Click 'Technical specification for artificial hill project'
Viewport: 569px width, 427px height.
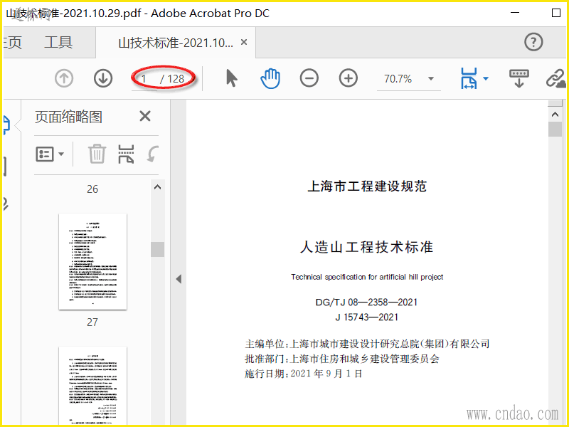(x=367, y=277)
